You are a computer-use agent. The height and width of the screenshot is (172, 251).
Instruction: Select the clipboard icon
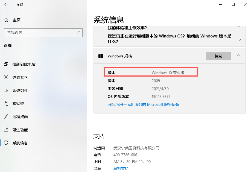6,103
